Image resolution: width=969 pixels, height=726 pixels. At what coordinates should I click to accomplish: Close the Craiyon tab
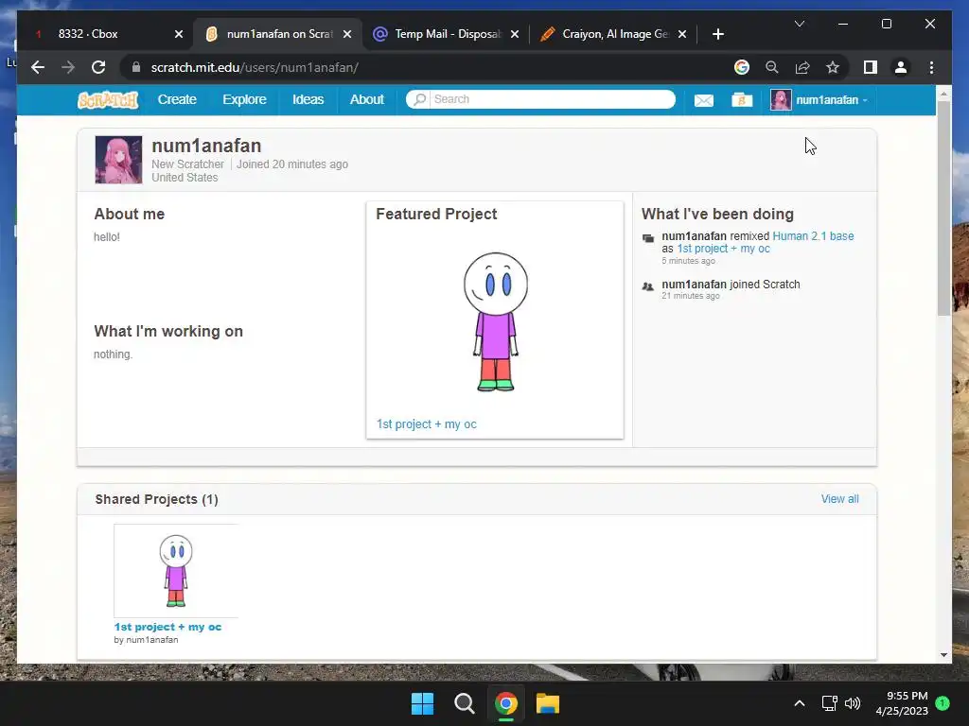point(681,34)
